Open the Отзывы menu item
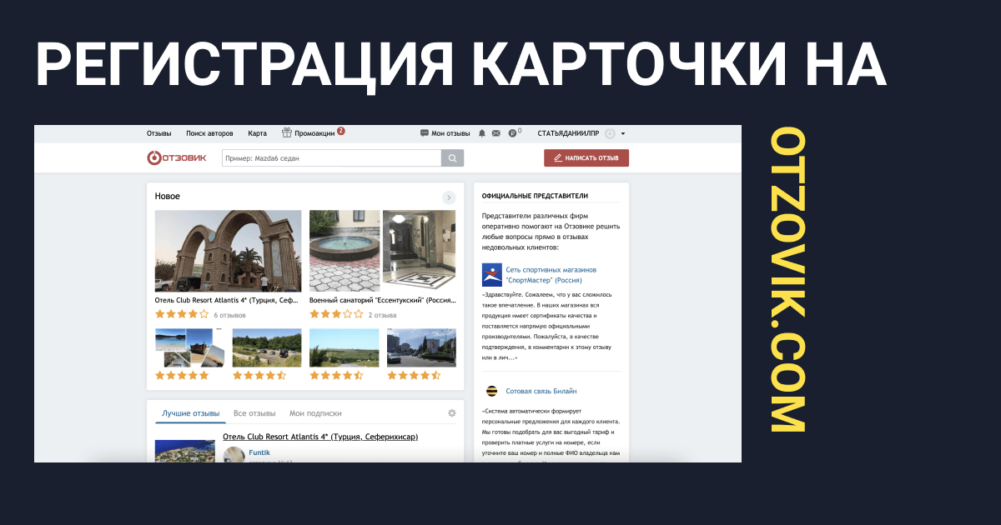The height and width of the screenshot is (525, 1001). tap(158, 133)
